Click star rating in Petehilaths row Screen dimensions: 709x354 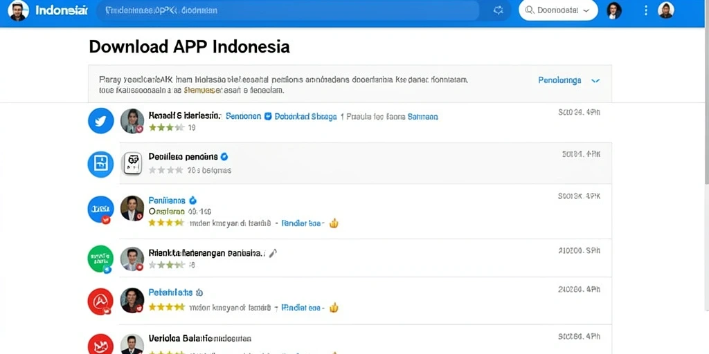166,308
